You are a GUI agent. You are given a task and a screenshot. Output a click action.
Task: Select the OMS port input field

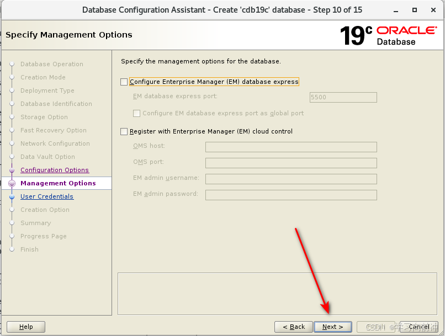(x=291, y=163)
